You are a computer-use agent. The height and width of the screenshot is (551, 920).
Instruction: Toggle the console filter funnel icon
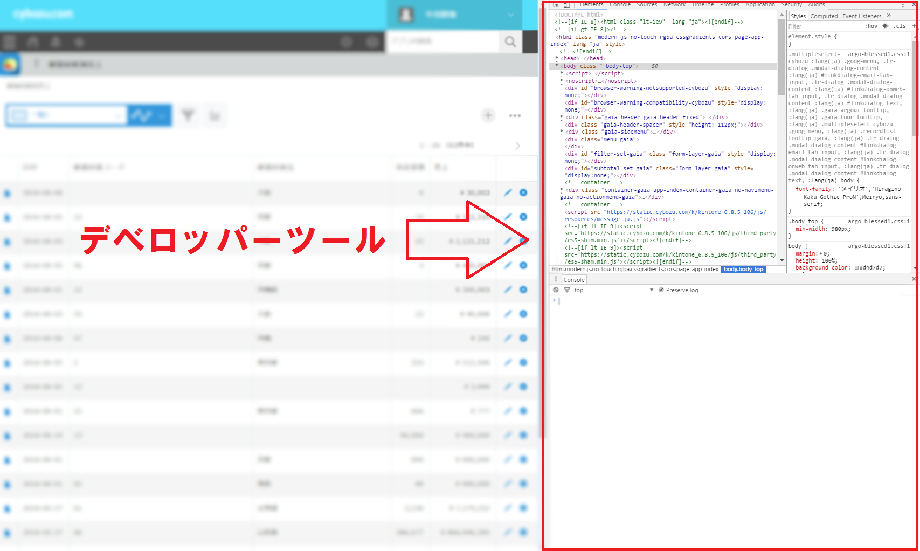(x=567, y=290)
